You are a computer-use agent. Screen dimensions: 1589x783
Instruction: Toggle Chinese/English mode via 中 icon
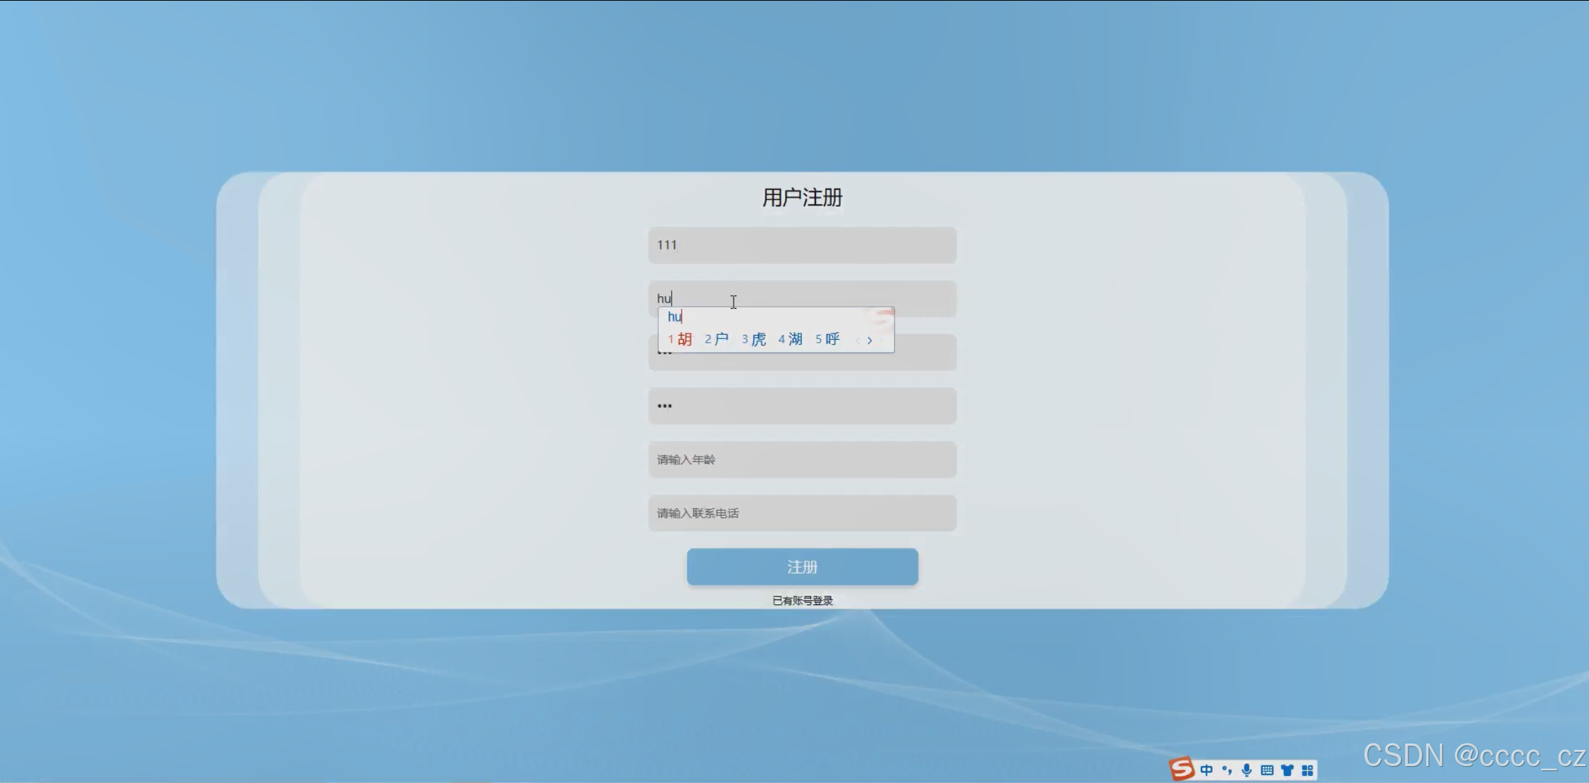tap(1206, 770)
